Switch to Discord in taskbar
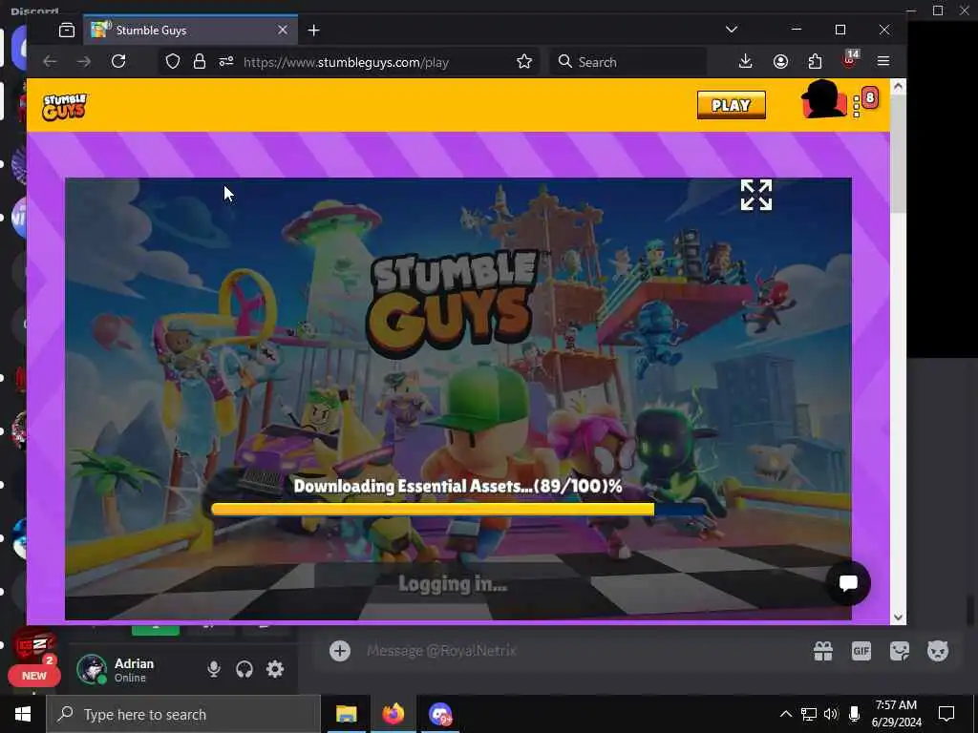The image size is (978, 733). [439, 714]
